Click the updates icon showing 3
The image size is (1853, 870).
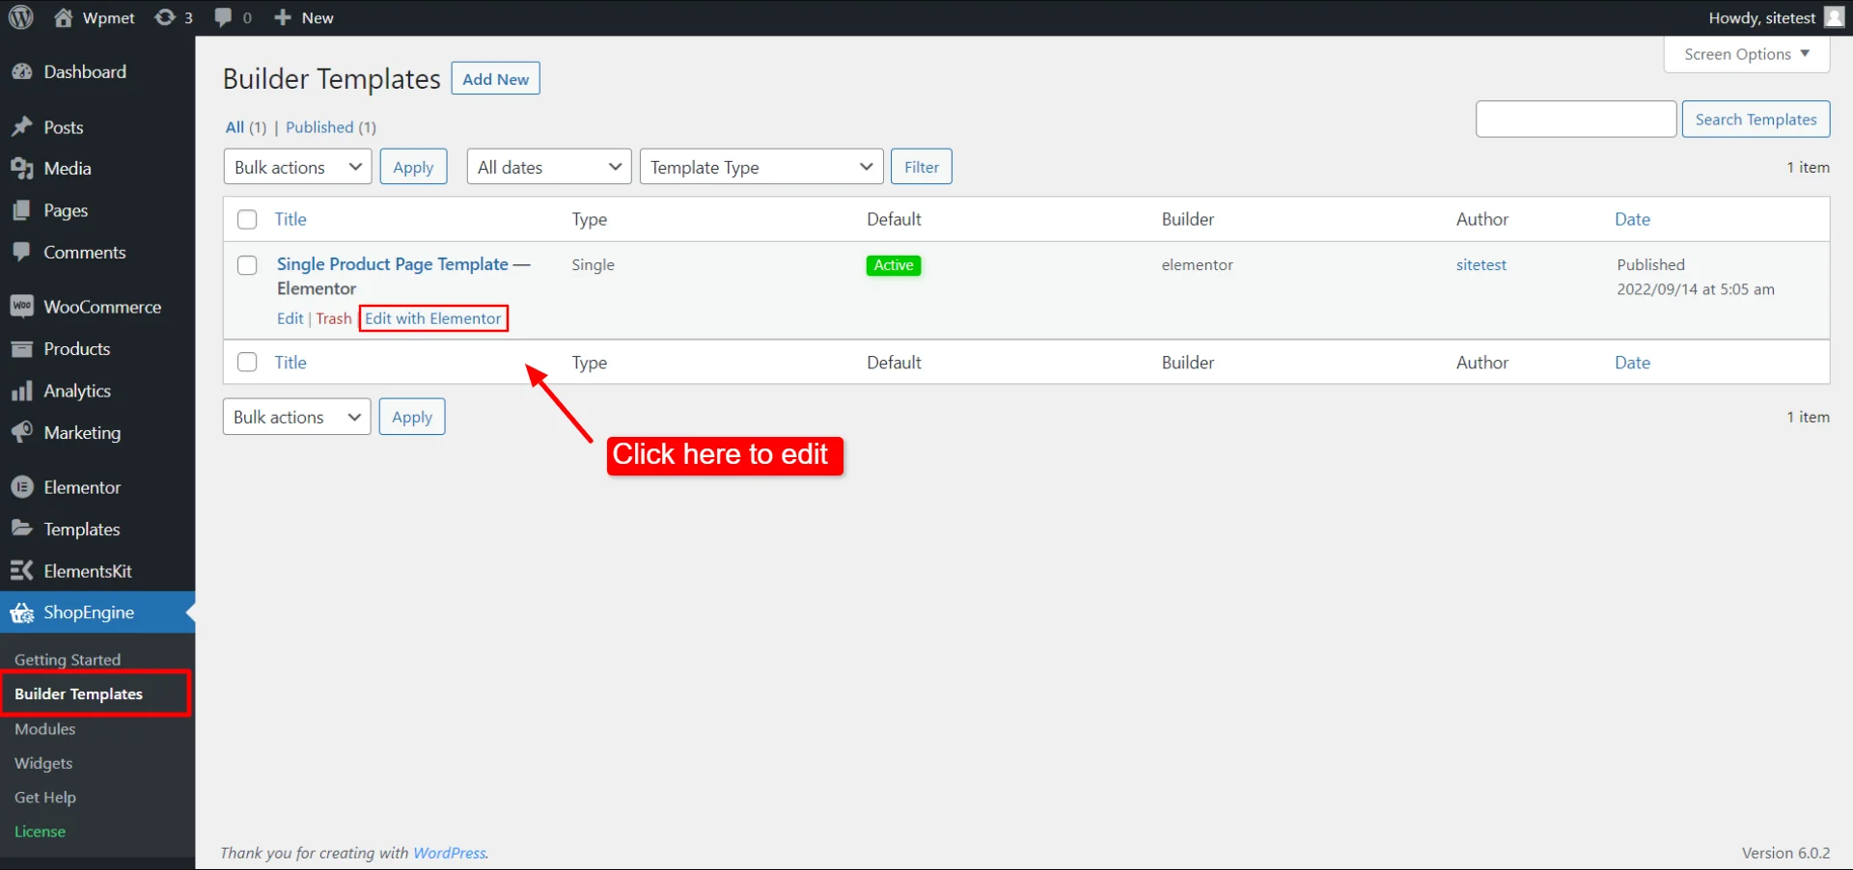coord(165,17)
